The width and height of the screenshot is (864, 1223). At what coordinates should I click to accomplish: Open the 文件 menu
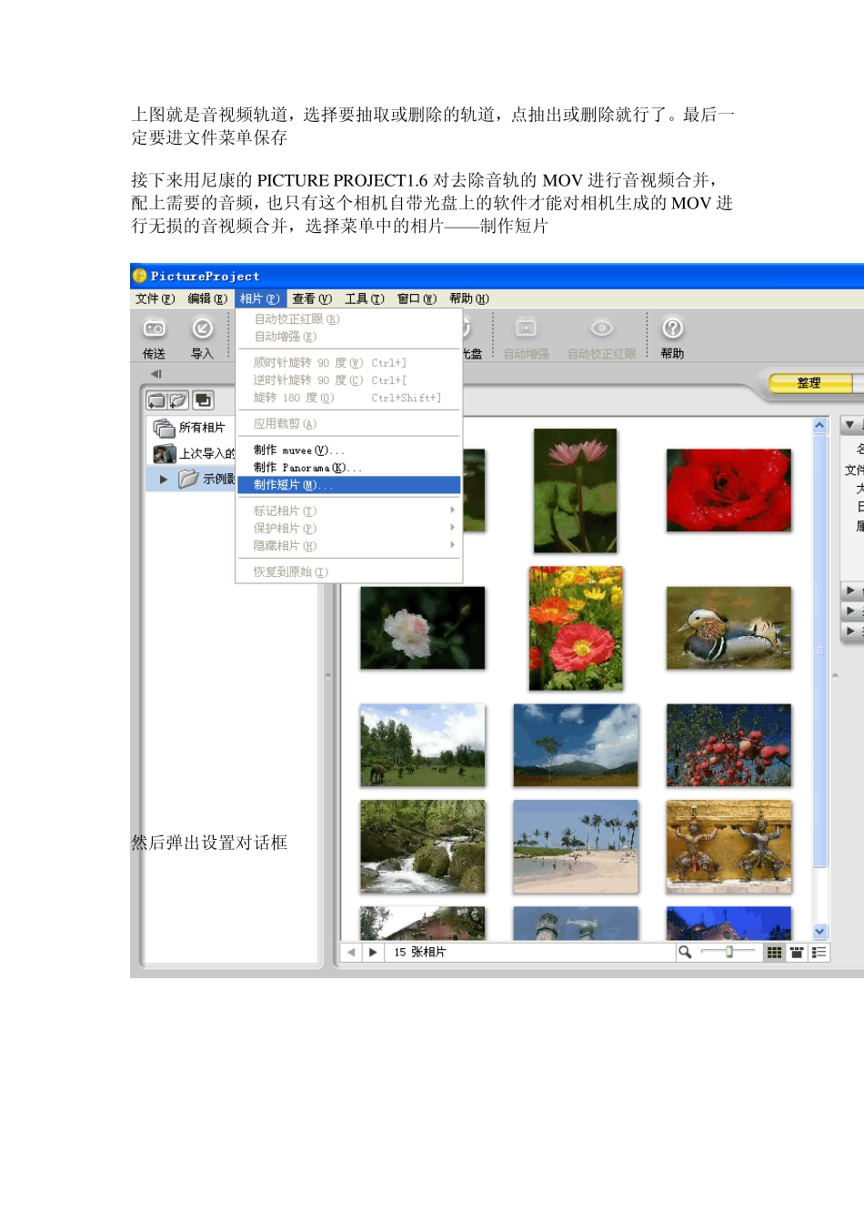(155, 298)
